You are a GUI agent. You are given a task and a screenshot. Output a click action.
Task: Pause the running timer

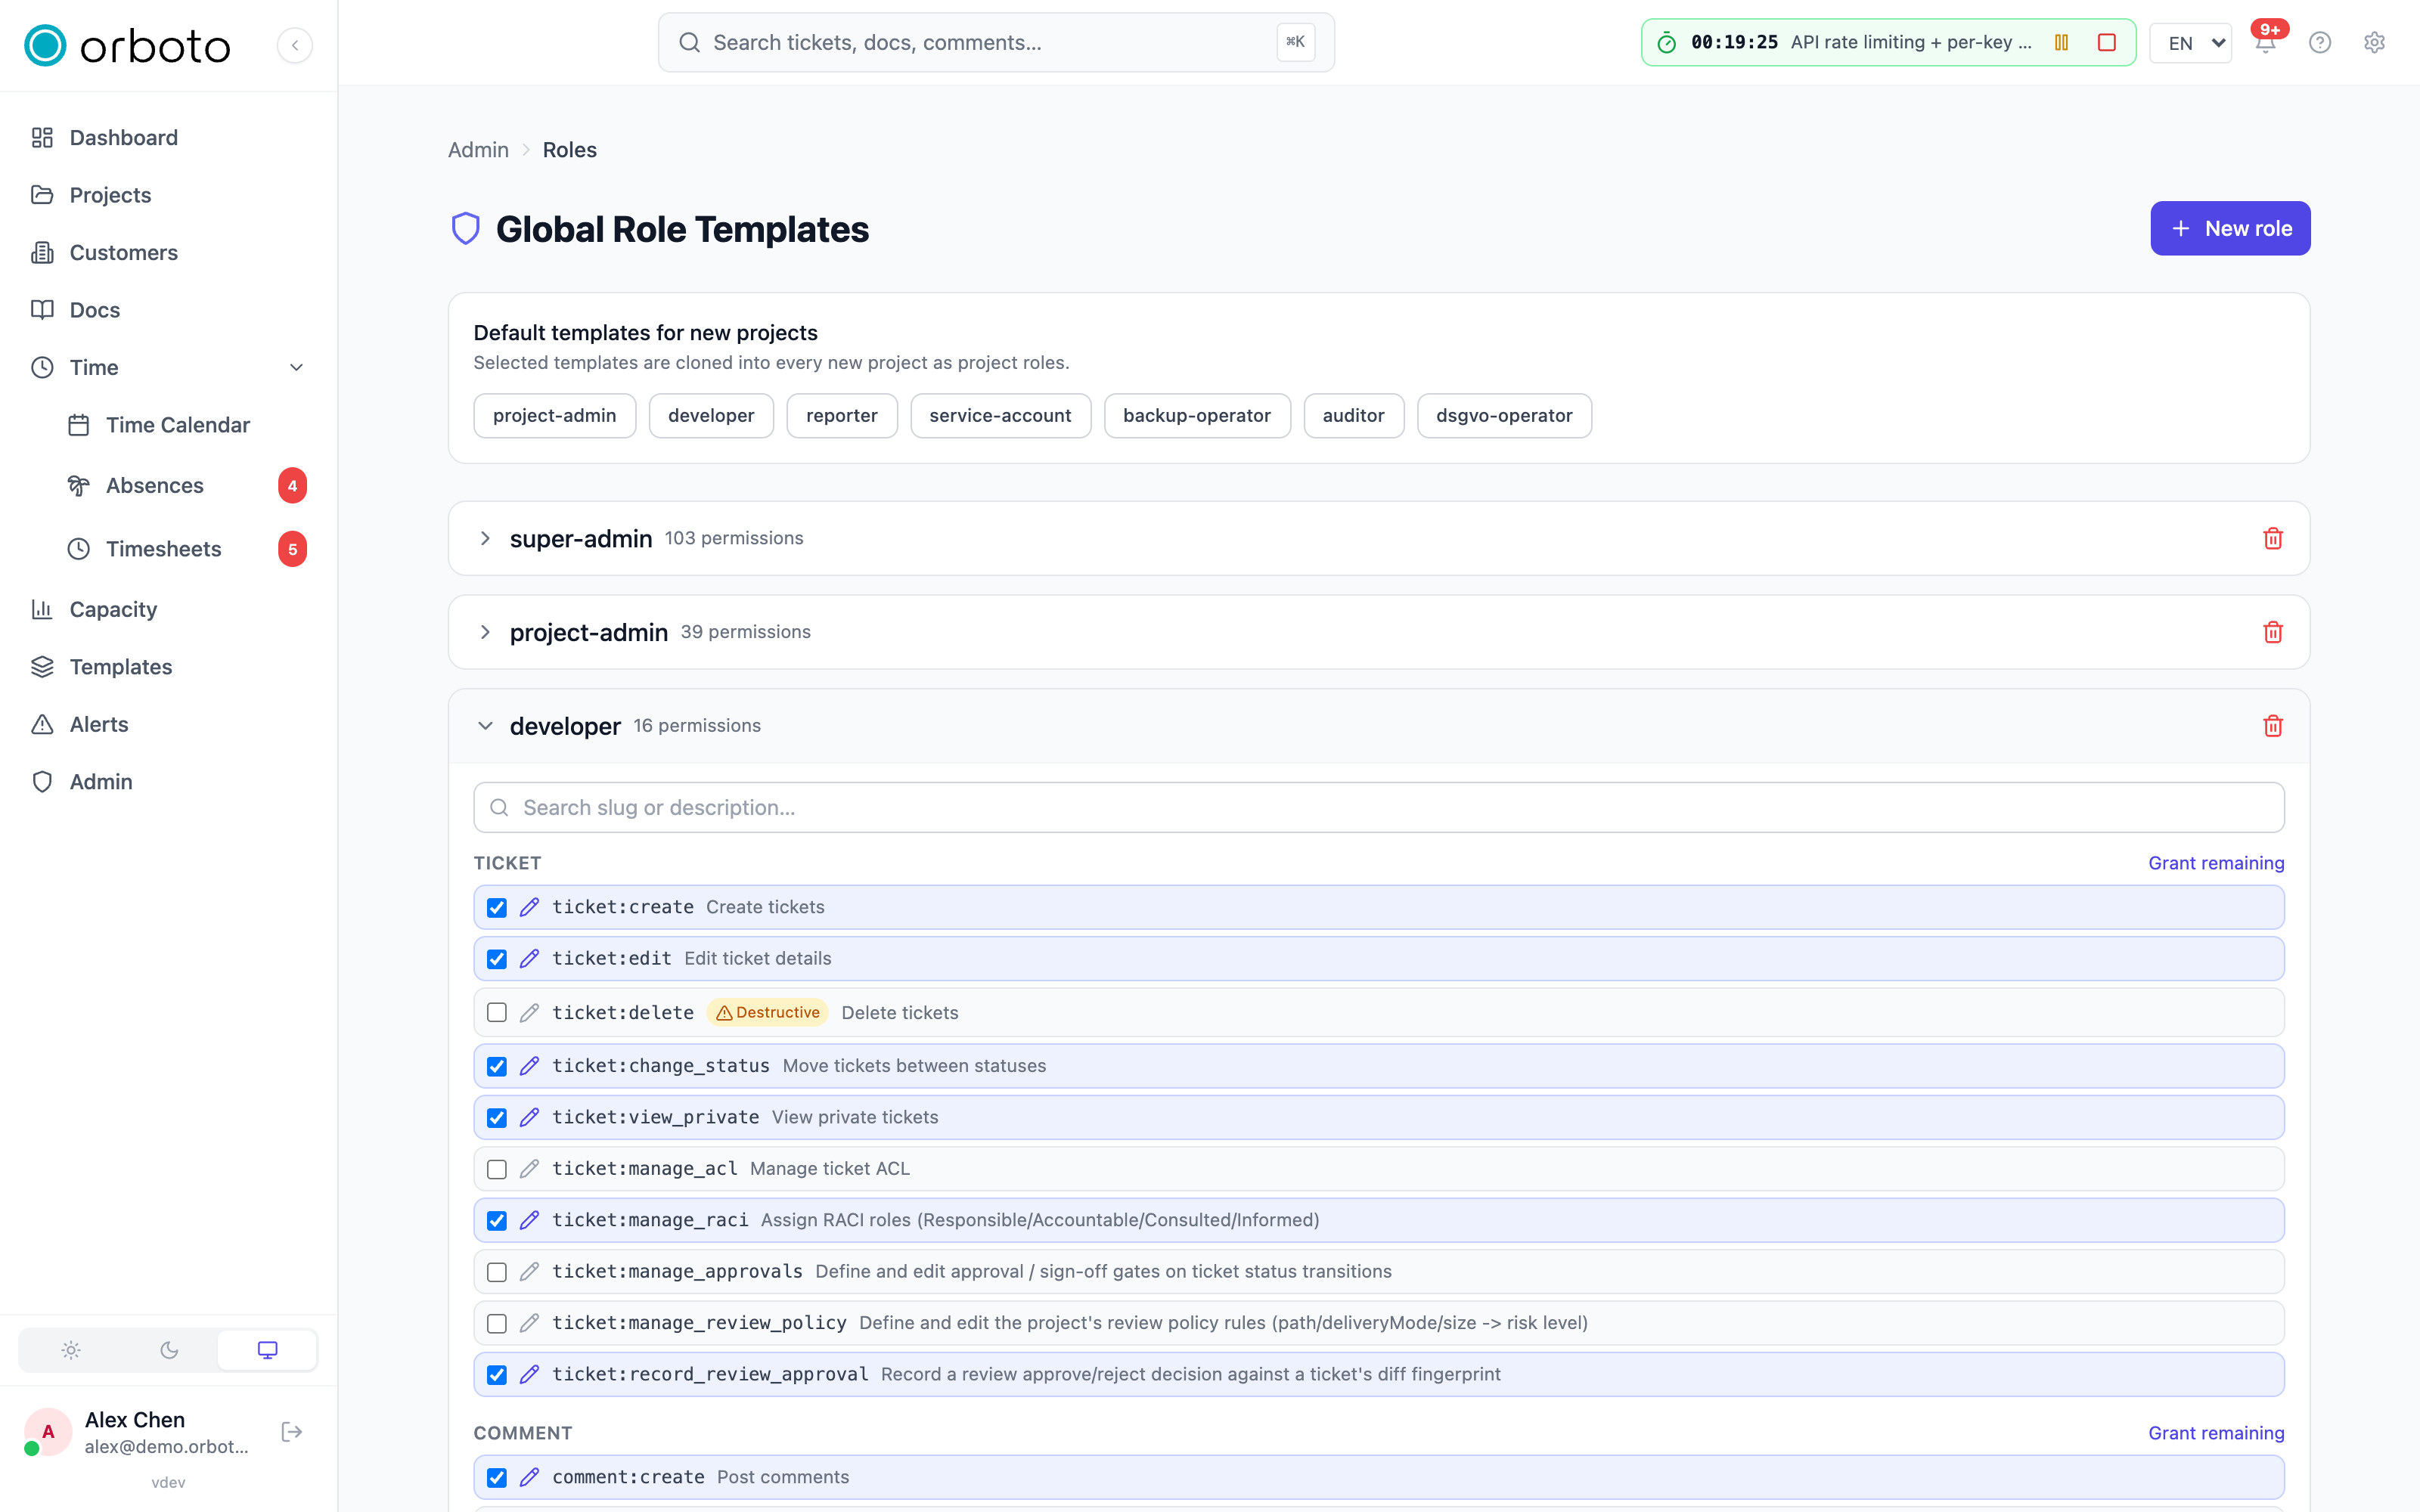click(2061, 42)
